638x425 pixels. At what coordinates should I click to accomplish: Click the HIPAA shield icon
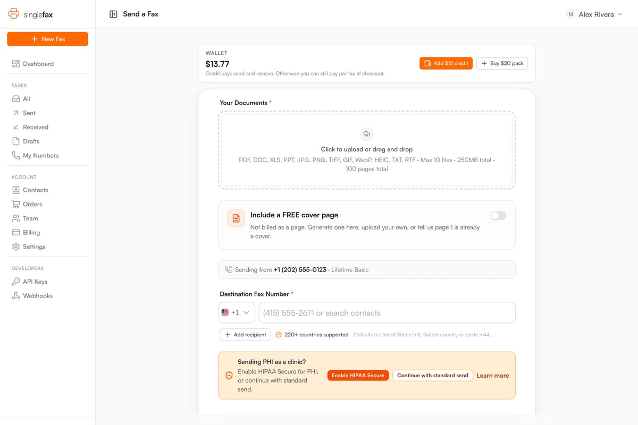coord(229,376)
